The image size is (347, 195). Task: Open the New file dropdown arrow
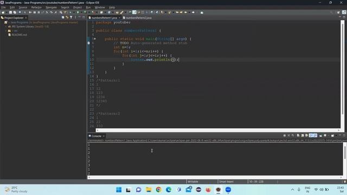6,12
